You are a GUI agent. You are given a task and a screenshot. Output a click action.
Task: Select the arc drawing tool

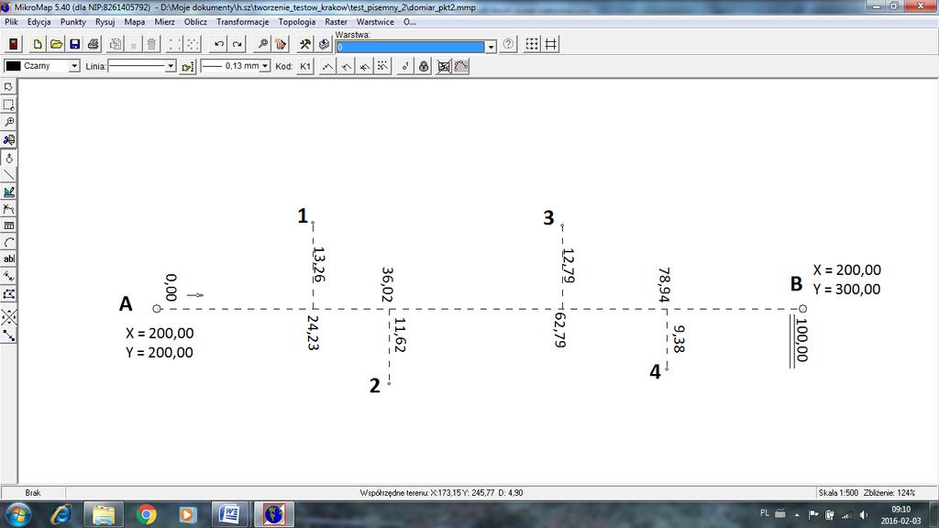8,242
